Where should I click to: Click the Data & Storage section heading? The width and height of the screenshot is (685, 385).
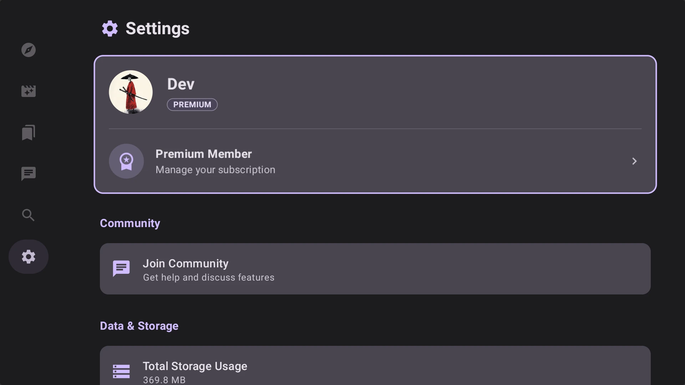point(139,326)
